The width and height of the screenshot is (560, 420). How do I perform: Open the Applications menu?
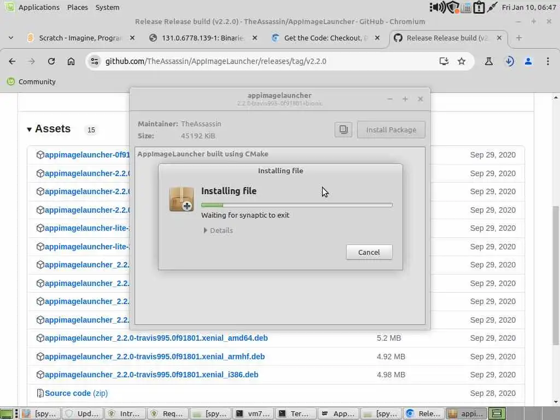[x=39, y=7]
